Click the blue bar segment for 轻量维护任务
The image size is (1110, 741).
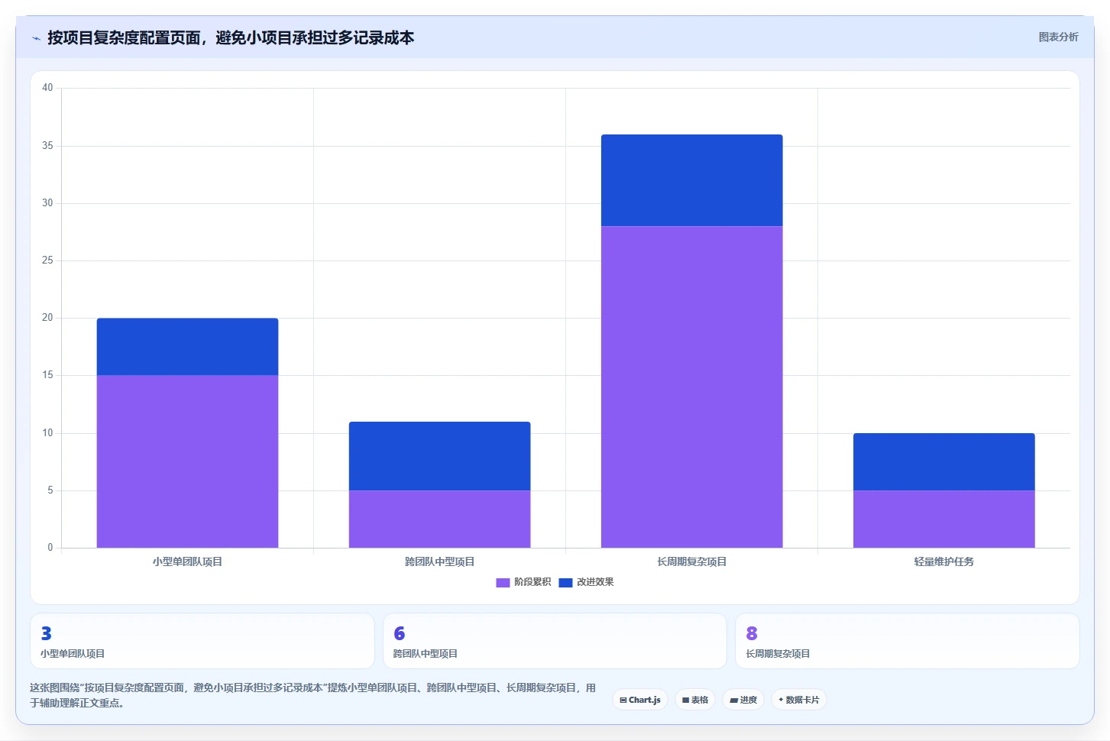[x=943, y=461]
